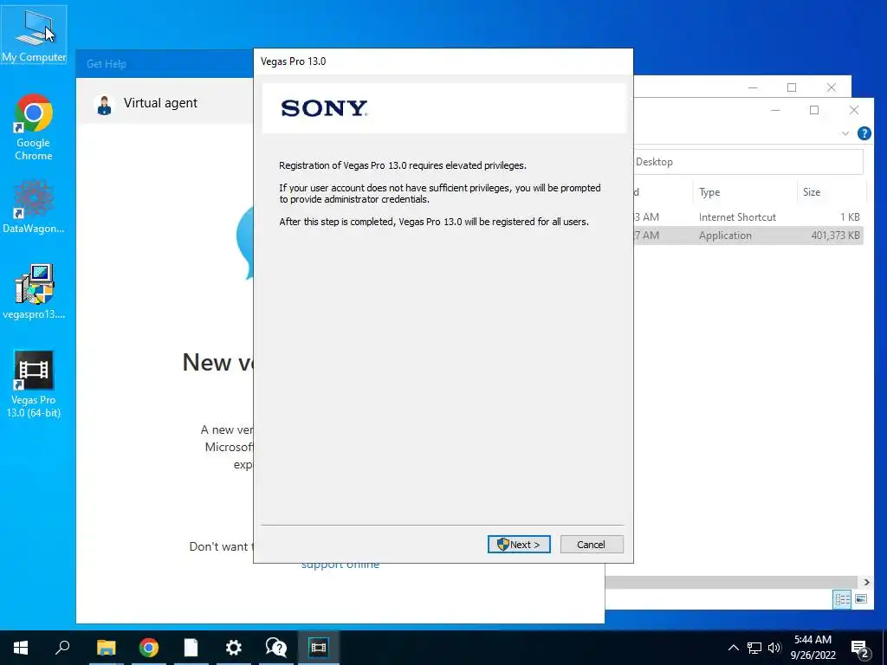887x665 pixels.
Task: Select Vegas Pro 13.0 (64-bit) desktop shortcut
Action: coord(34,384)
